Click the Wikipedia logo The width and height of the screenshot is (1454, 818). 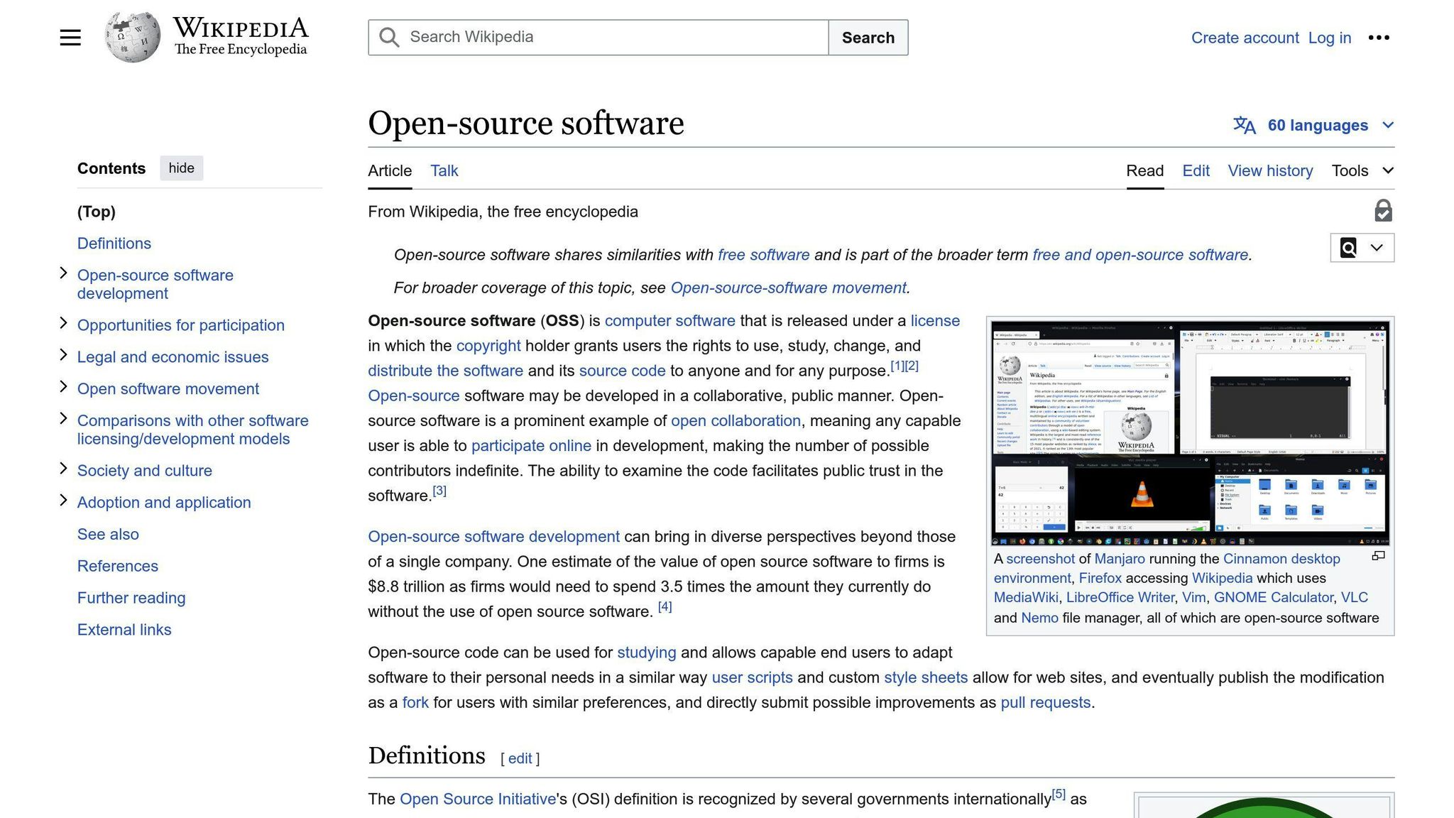click(131, 36)
